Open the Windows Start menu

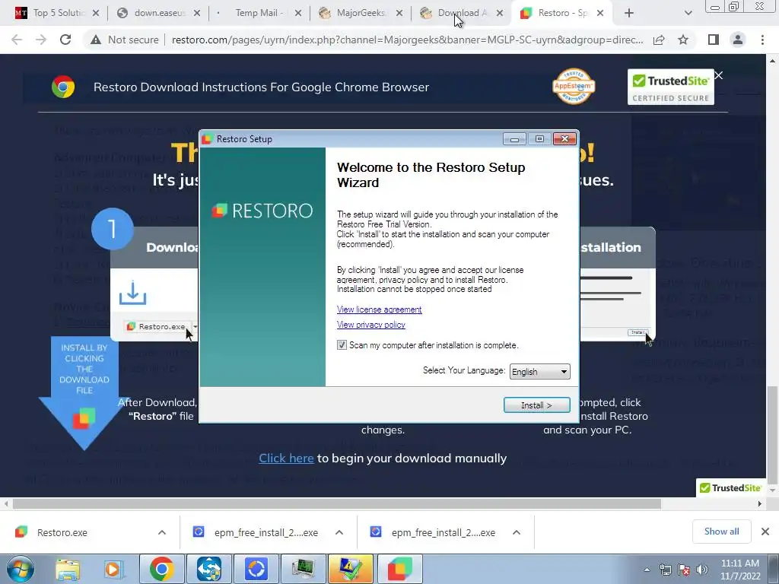click(x=21, y=569)
